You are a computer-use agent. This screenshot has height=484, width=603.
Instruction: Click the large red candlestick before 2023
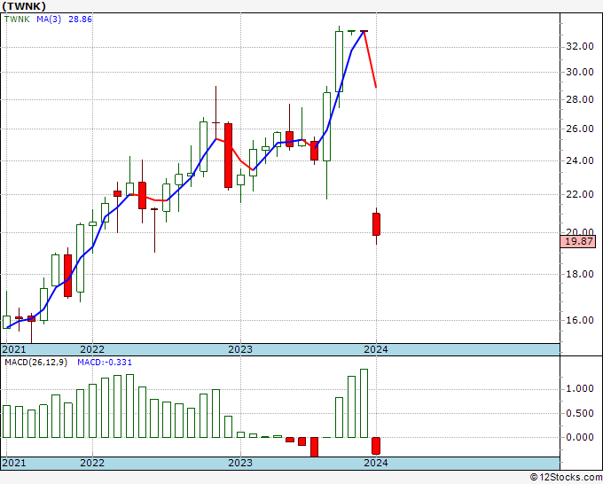[229, 155]
